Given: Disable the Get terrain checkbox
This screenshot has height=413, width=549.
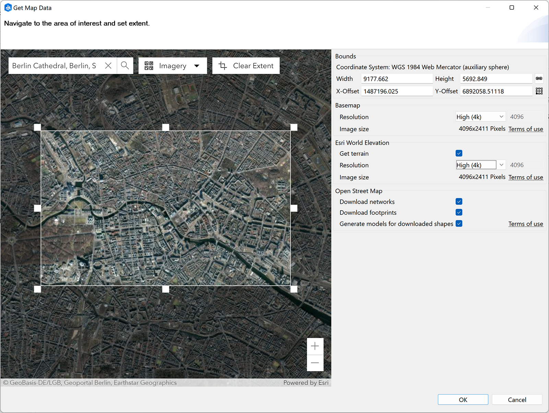Looking at the screenshot, I should [x=459, y=153].
